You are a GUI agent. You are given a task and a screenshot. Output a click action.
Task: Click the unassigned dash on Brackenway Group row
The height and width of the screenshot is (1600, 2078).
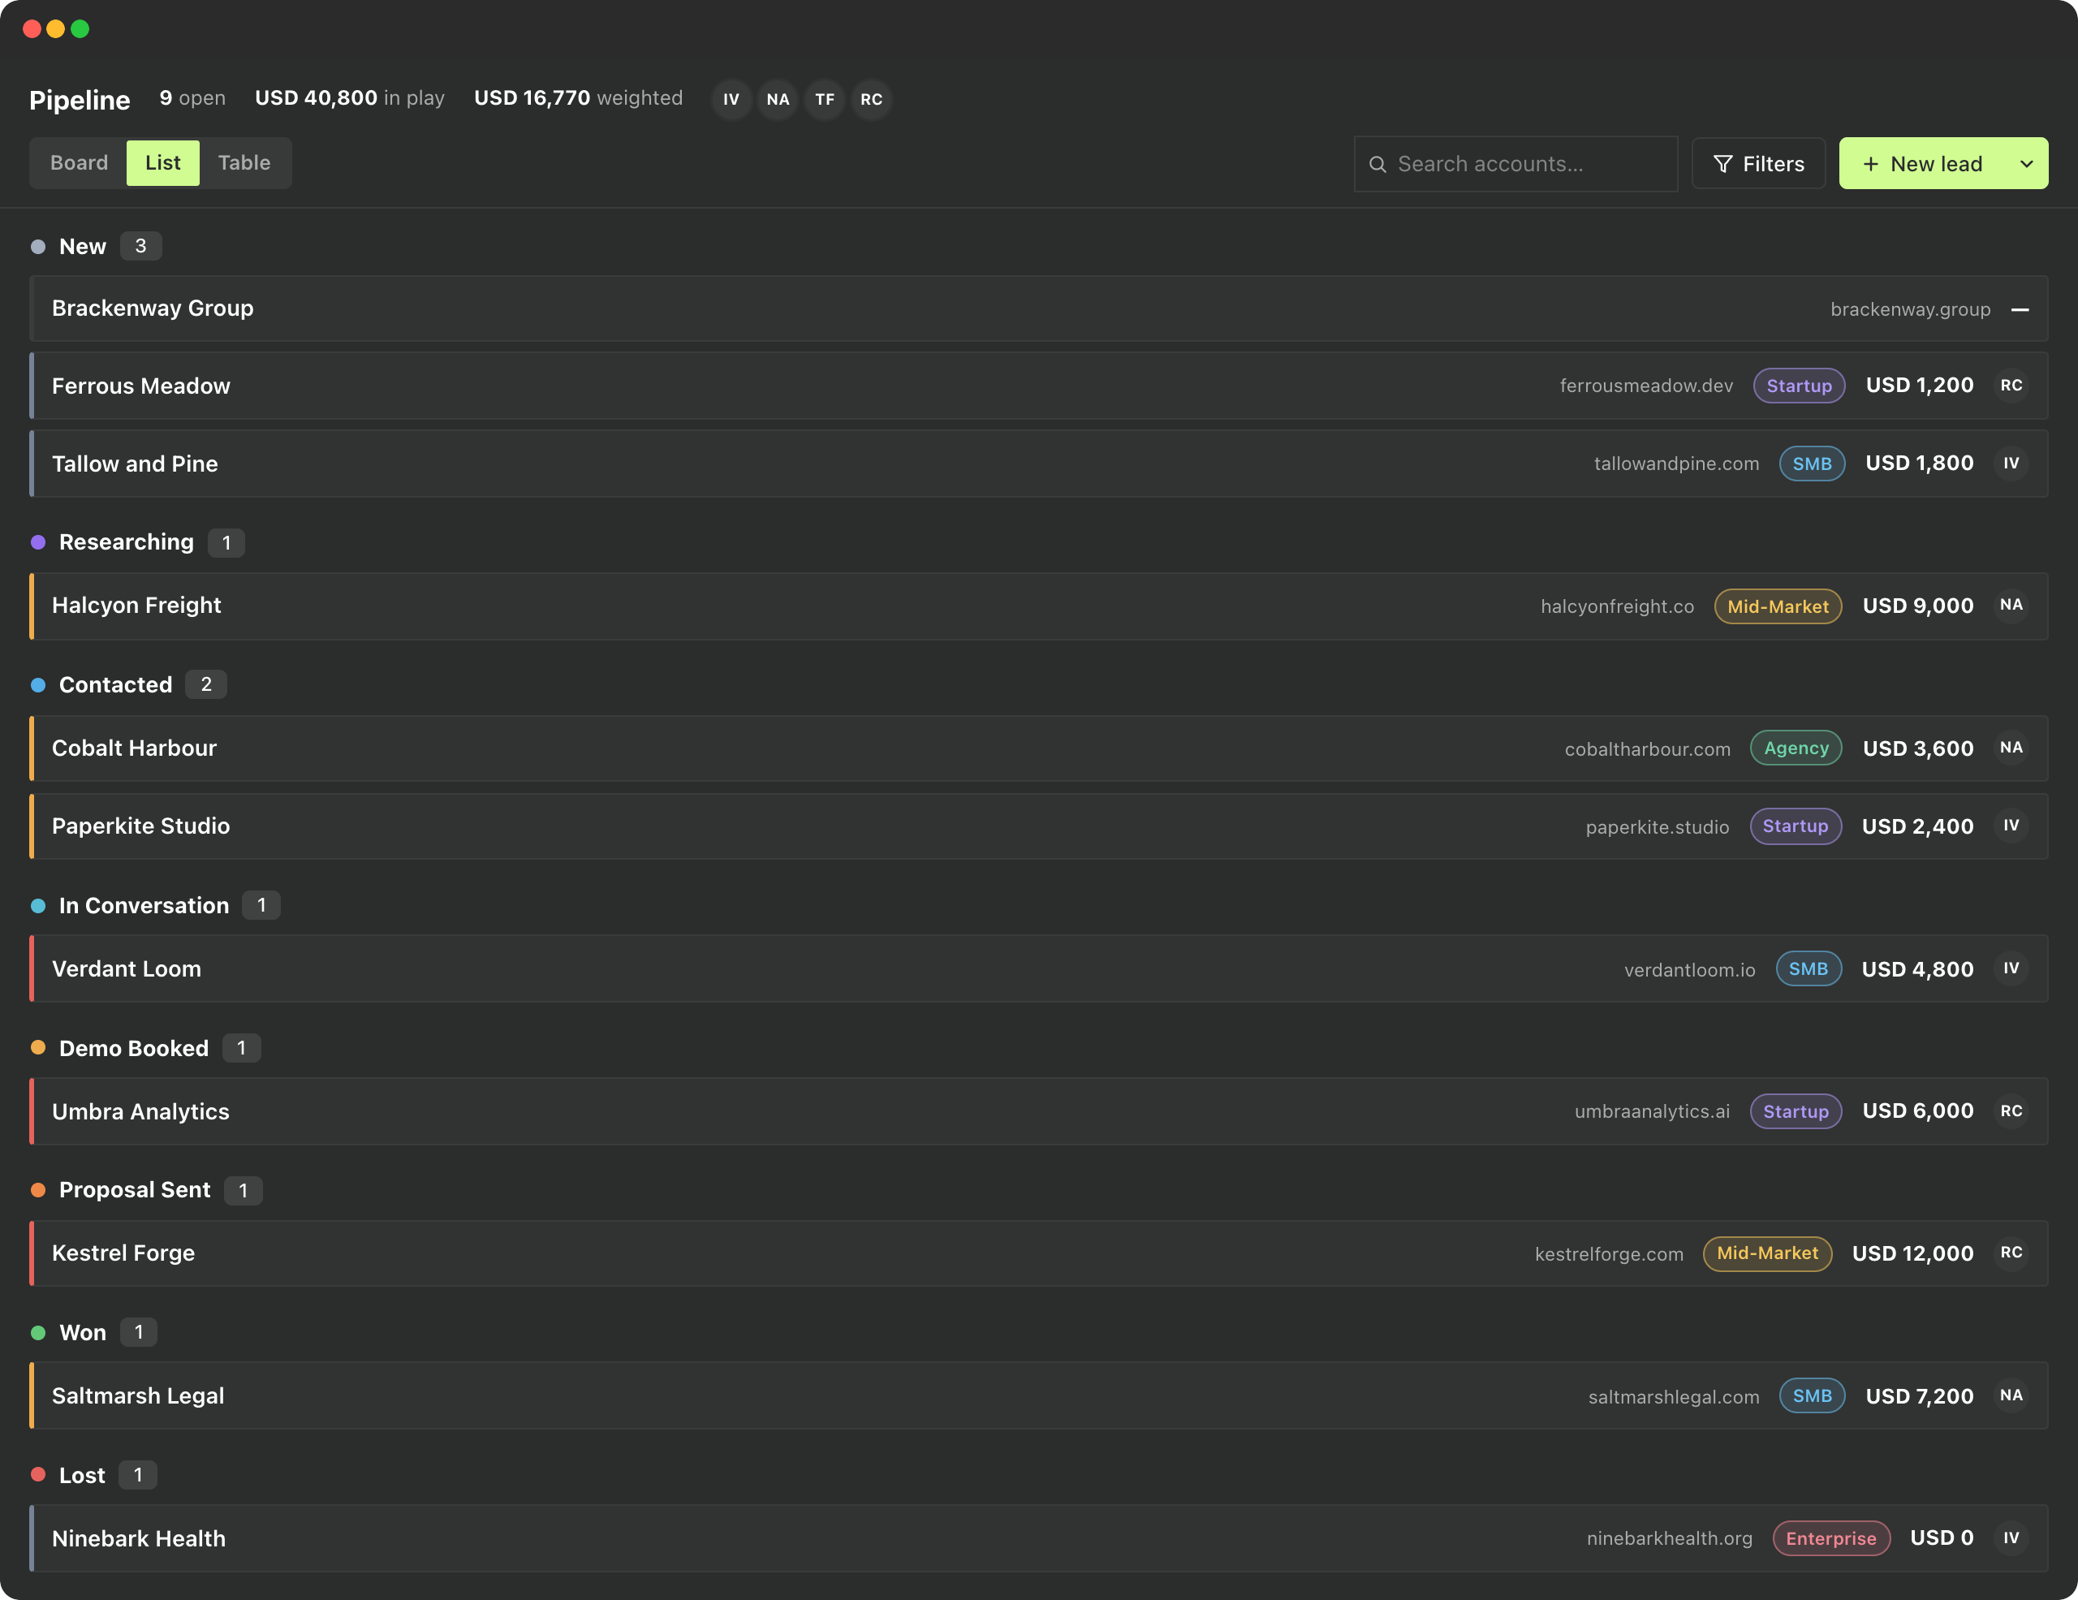click(2019, 309)
